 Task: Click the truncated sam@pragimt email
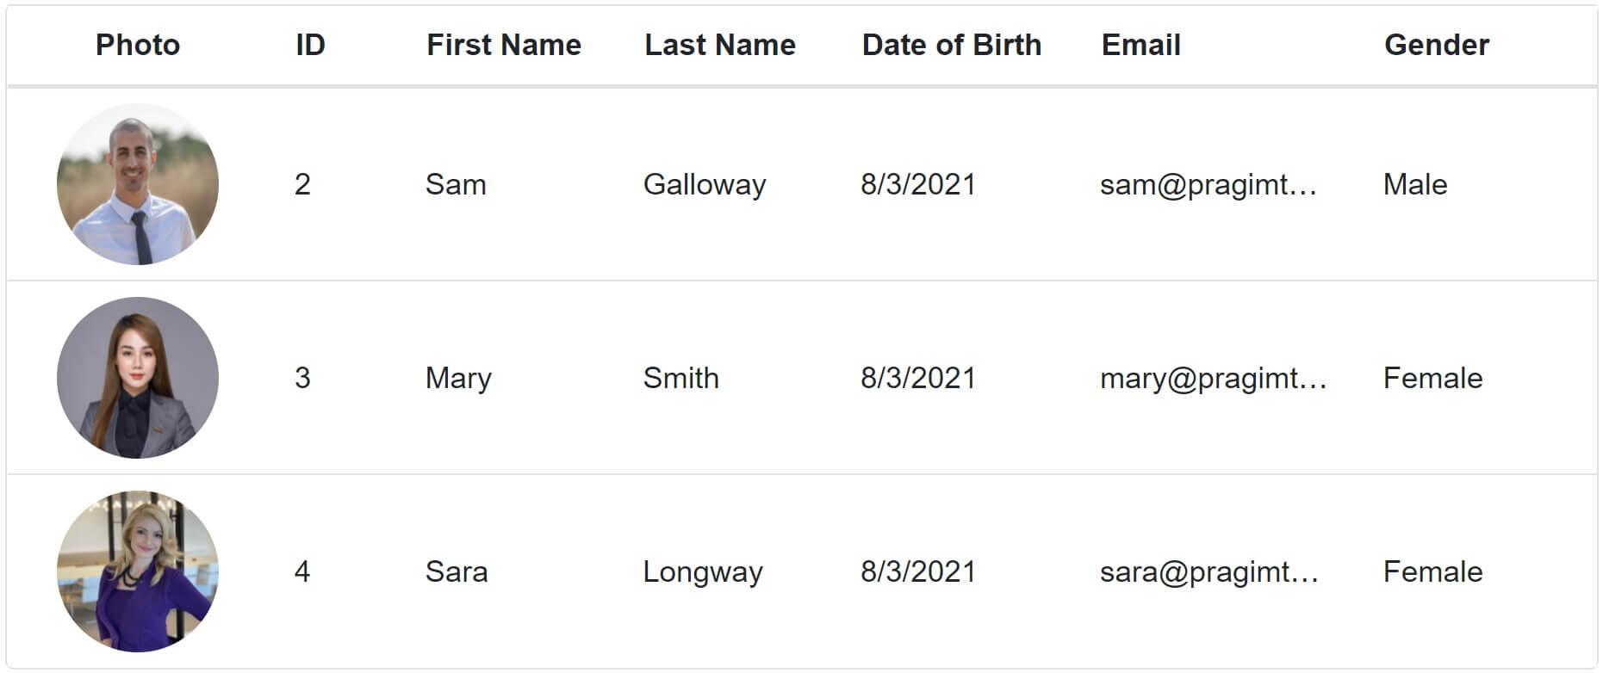pyautogui.click(x=1208, y=185)
